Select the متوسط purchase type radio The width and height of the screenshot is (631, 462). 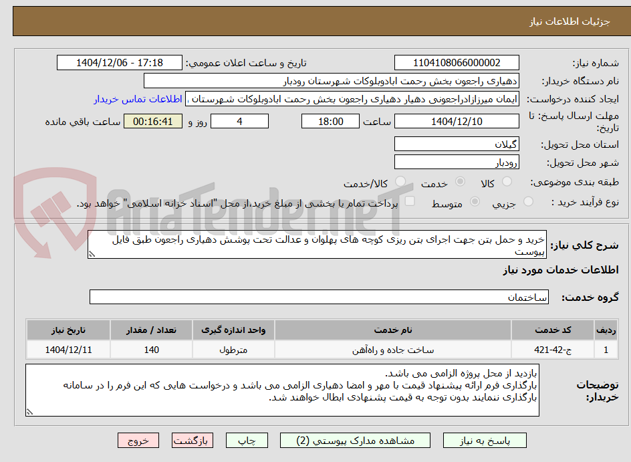tap(475, 201)
